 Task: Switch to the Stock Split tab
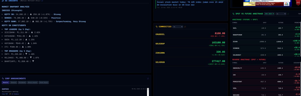click(x=44, y=82)
